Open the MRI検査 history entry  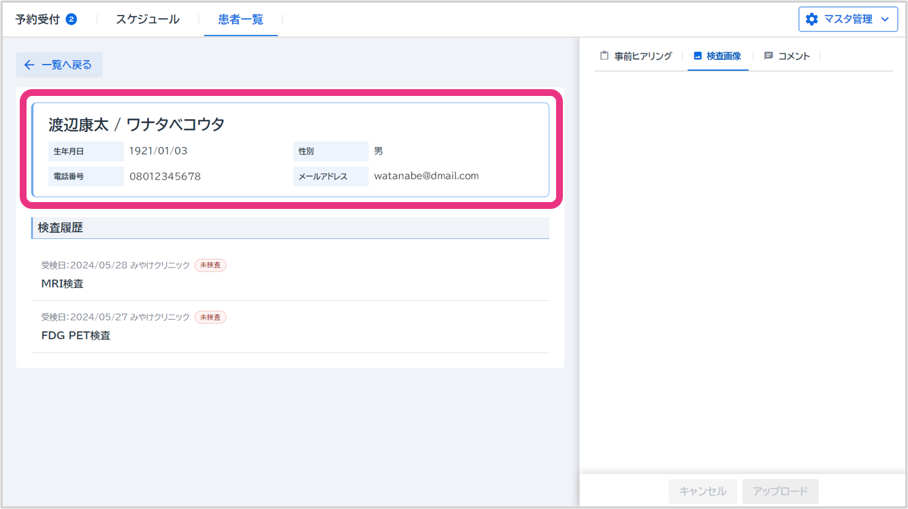tap(63, 284)
